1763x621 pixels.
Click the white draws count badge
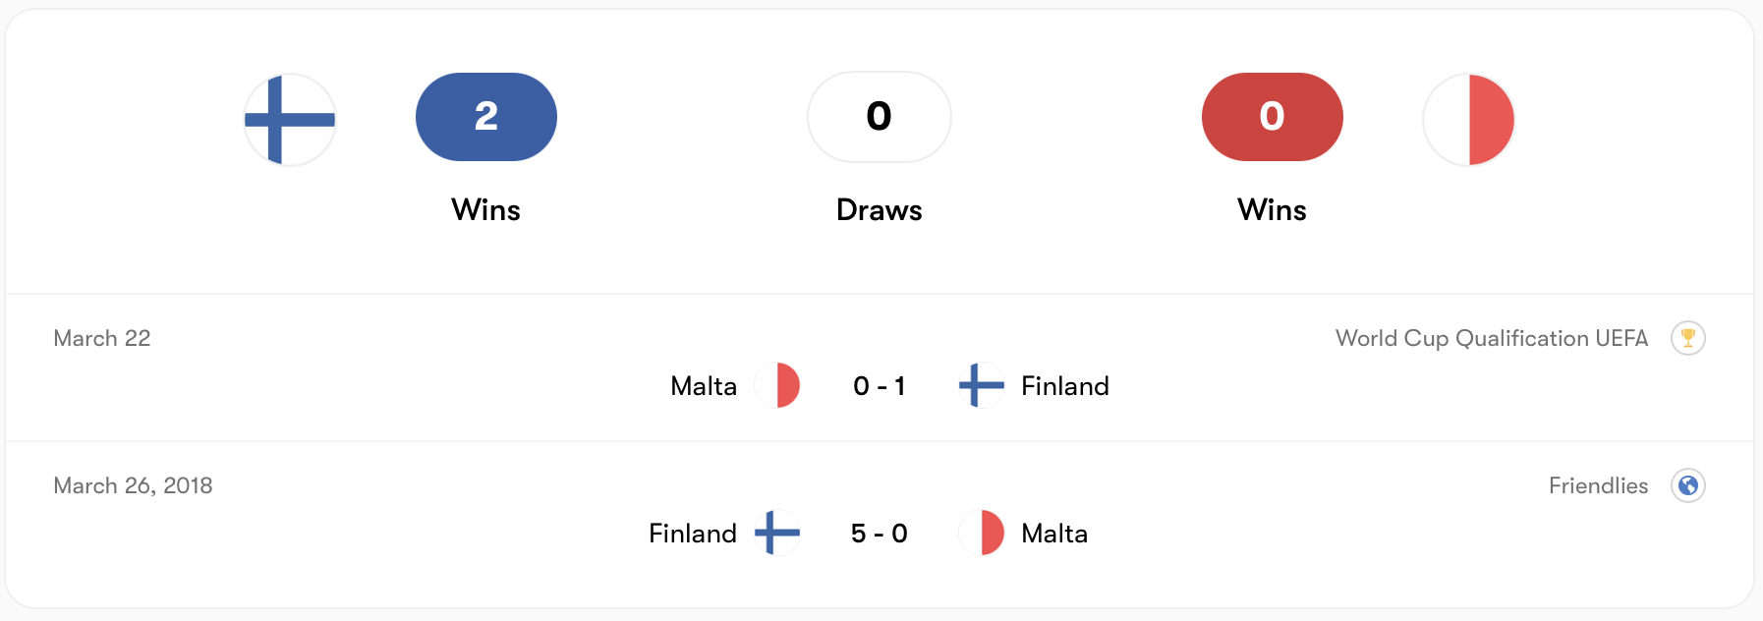(879, 117)
